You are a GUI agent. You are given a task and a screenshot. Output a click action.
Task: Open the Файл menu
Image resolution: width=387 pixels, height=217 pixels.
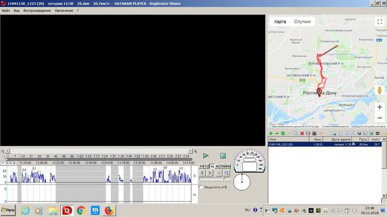point(5,11)
